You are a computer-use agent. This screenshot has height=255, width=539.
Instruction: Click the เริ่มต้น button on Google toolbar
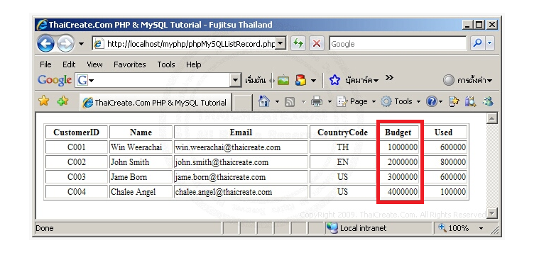[255, 81]
